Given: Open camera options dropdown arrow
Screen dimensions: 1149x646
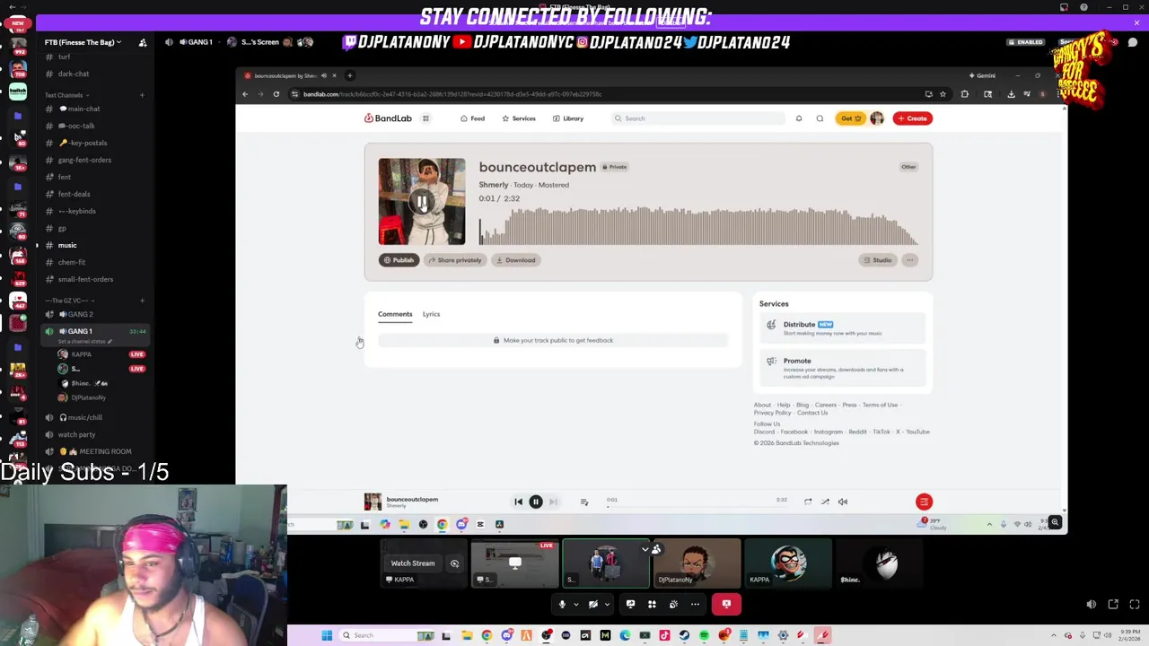Looking at the screenshot, I should click(x=607, y=605).
